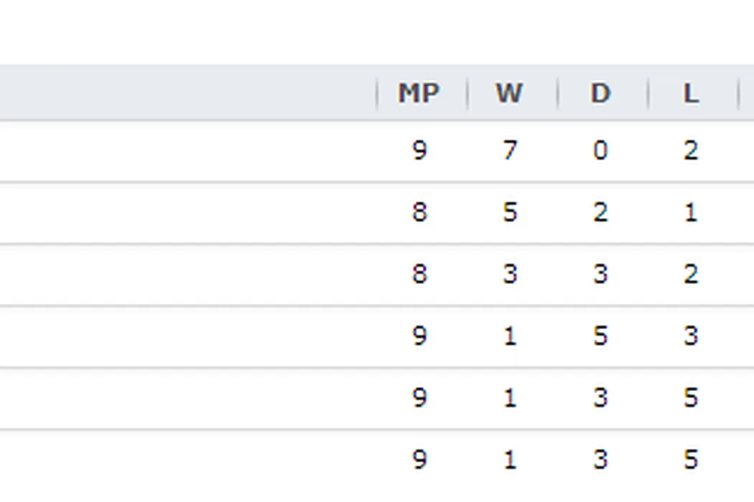Image resolution: width=754 pixels, height=502 pixels.
Task: Click the L column header
Action: pyautogui.click(x=690, y=93)
